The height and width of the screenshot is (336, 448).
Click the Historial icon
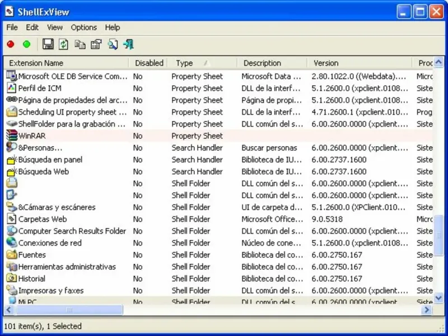click(x=12, y=278)
